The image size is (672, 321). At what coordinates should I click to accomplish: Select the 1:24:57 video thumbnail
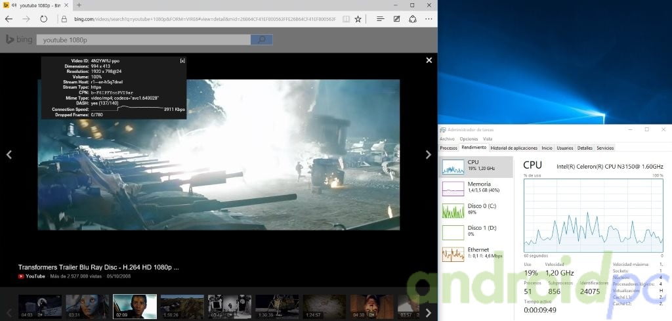[324, 307]
